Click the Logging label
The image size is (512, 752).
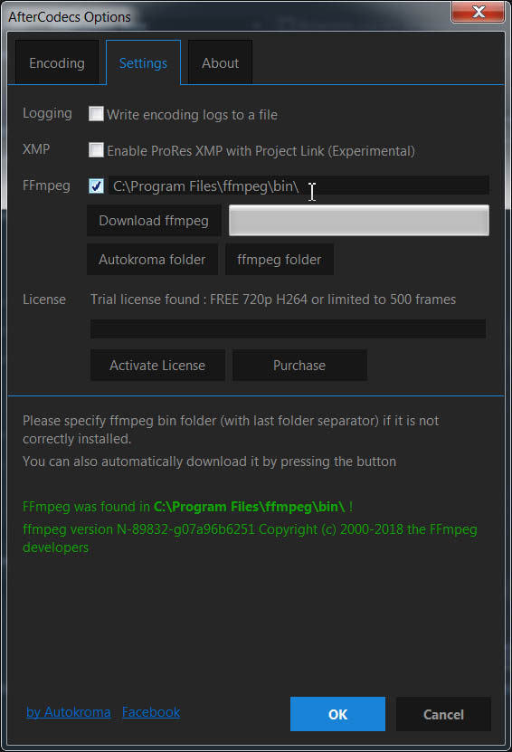click(x=47, y=113)
